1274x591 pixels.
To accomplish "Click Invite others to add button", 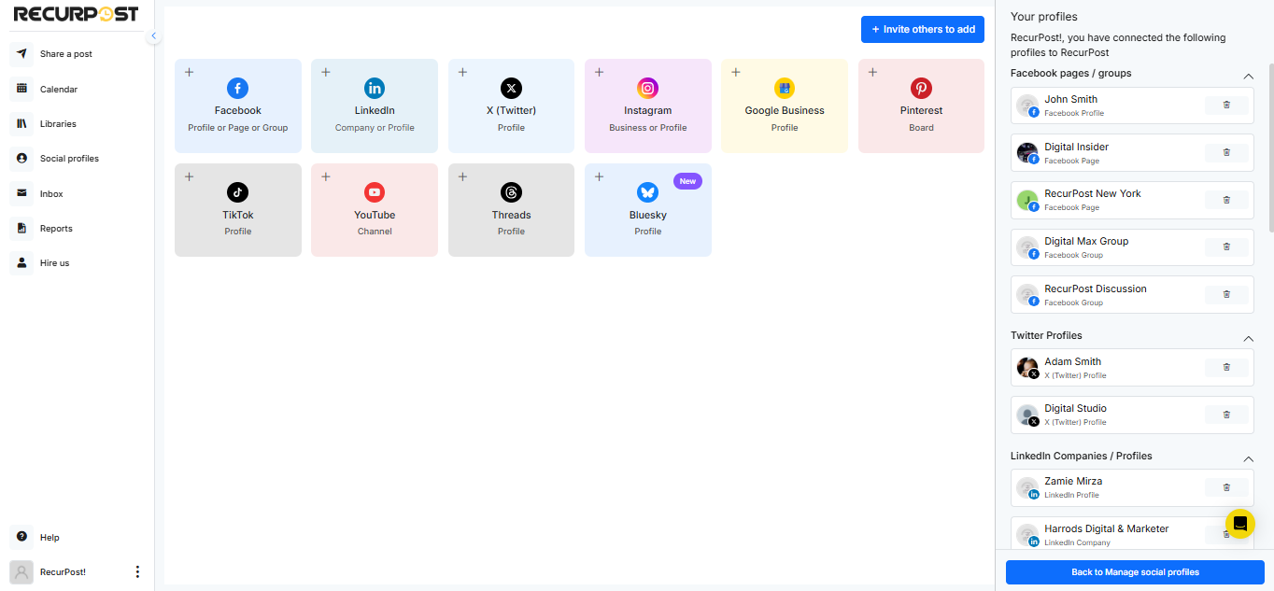I will pyautogui.click(x=923, y=29).
